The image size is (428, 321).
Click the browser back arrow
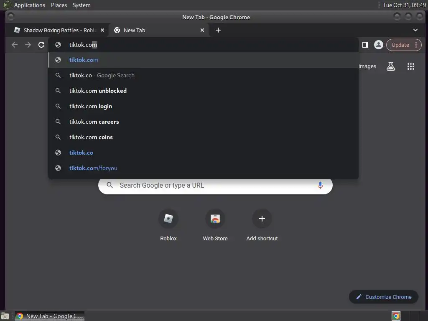click(x=15, y=45)
